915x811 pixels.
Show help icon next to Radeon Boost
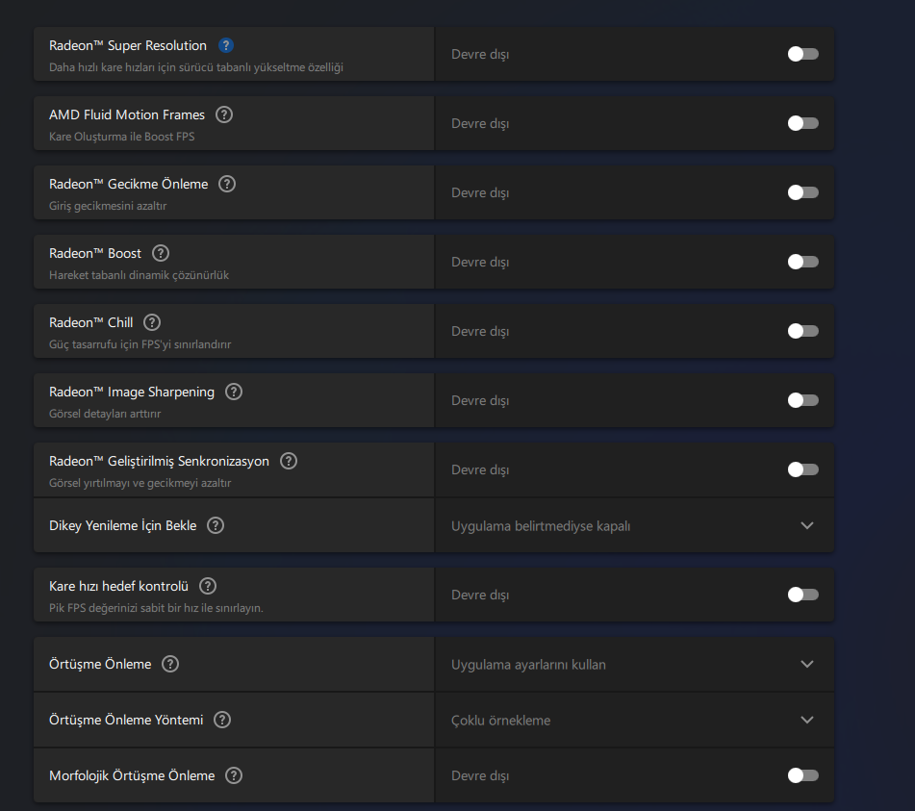(161, 253)
